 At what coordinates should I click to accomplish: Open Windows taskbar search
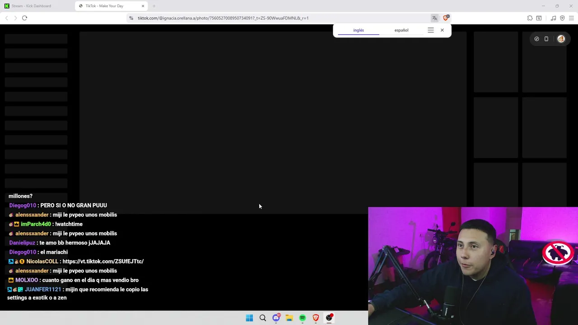(x=263, y=318)
